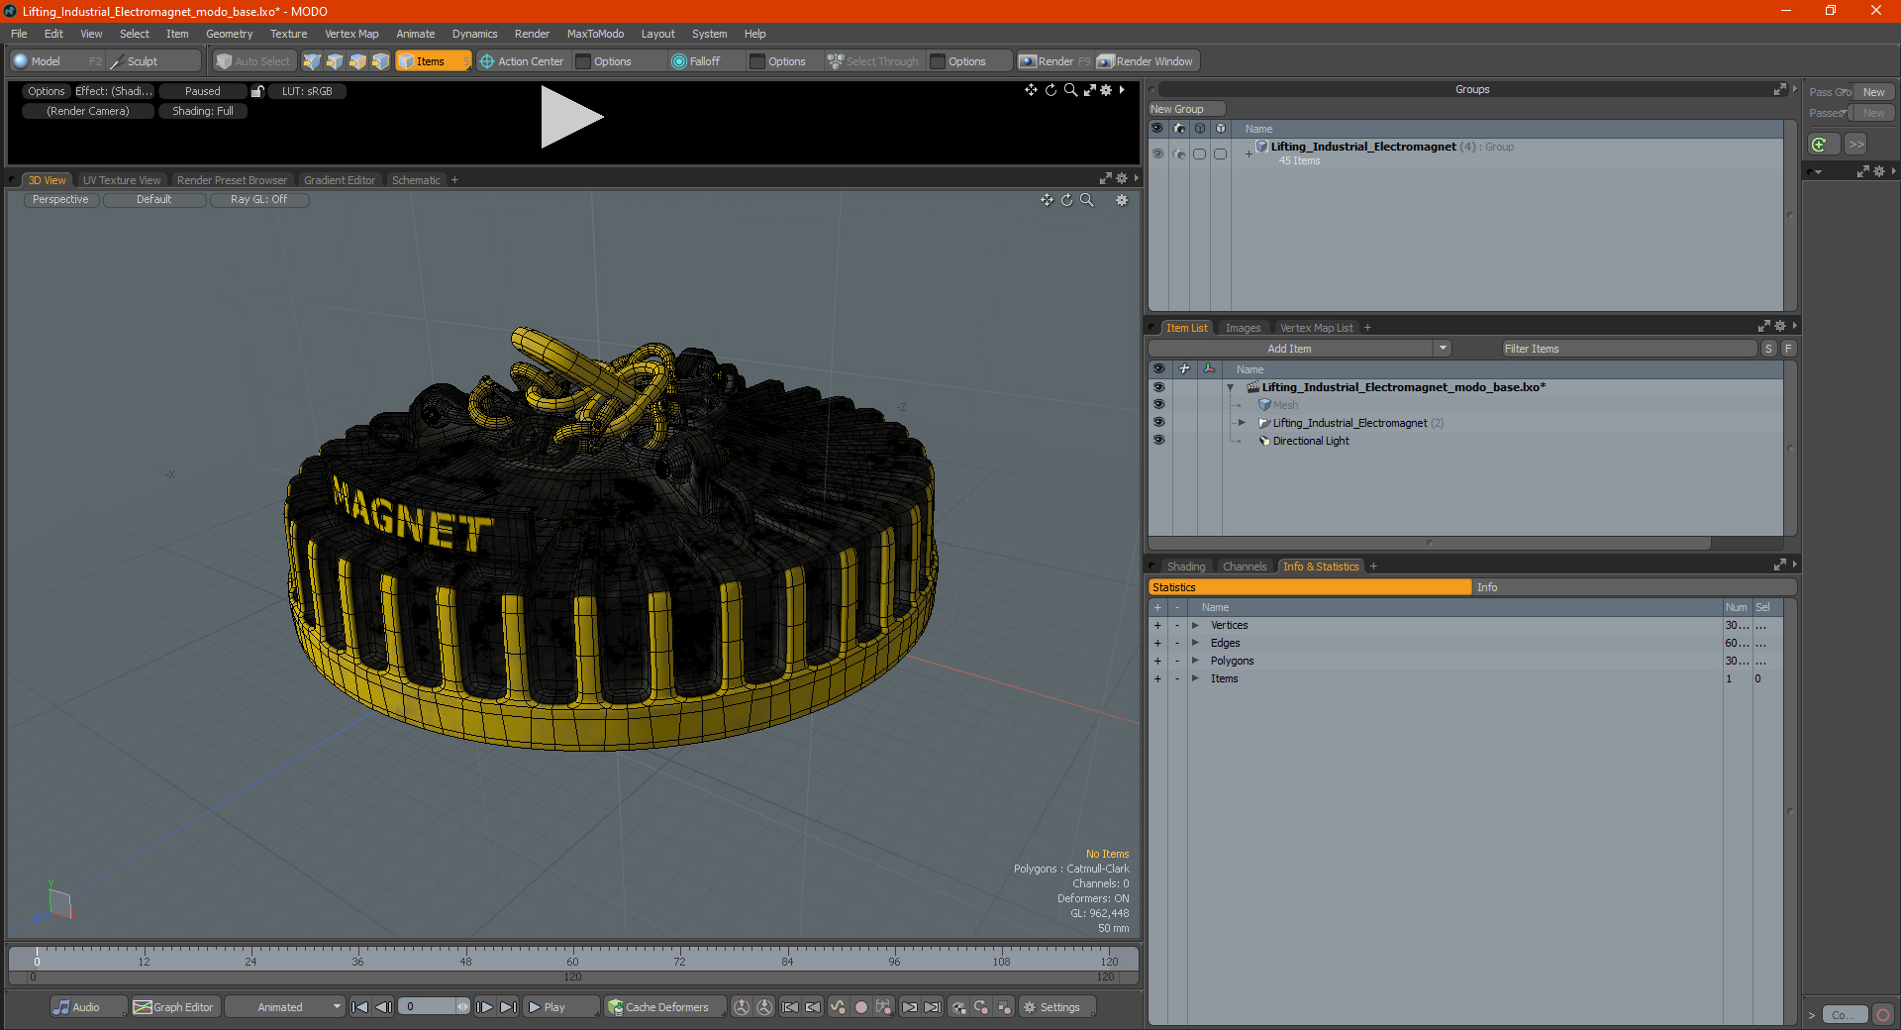Go to last frame
The image size is (1901, 1030).
pyautogui.click(x=508, y=1007)
